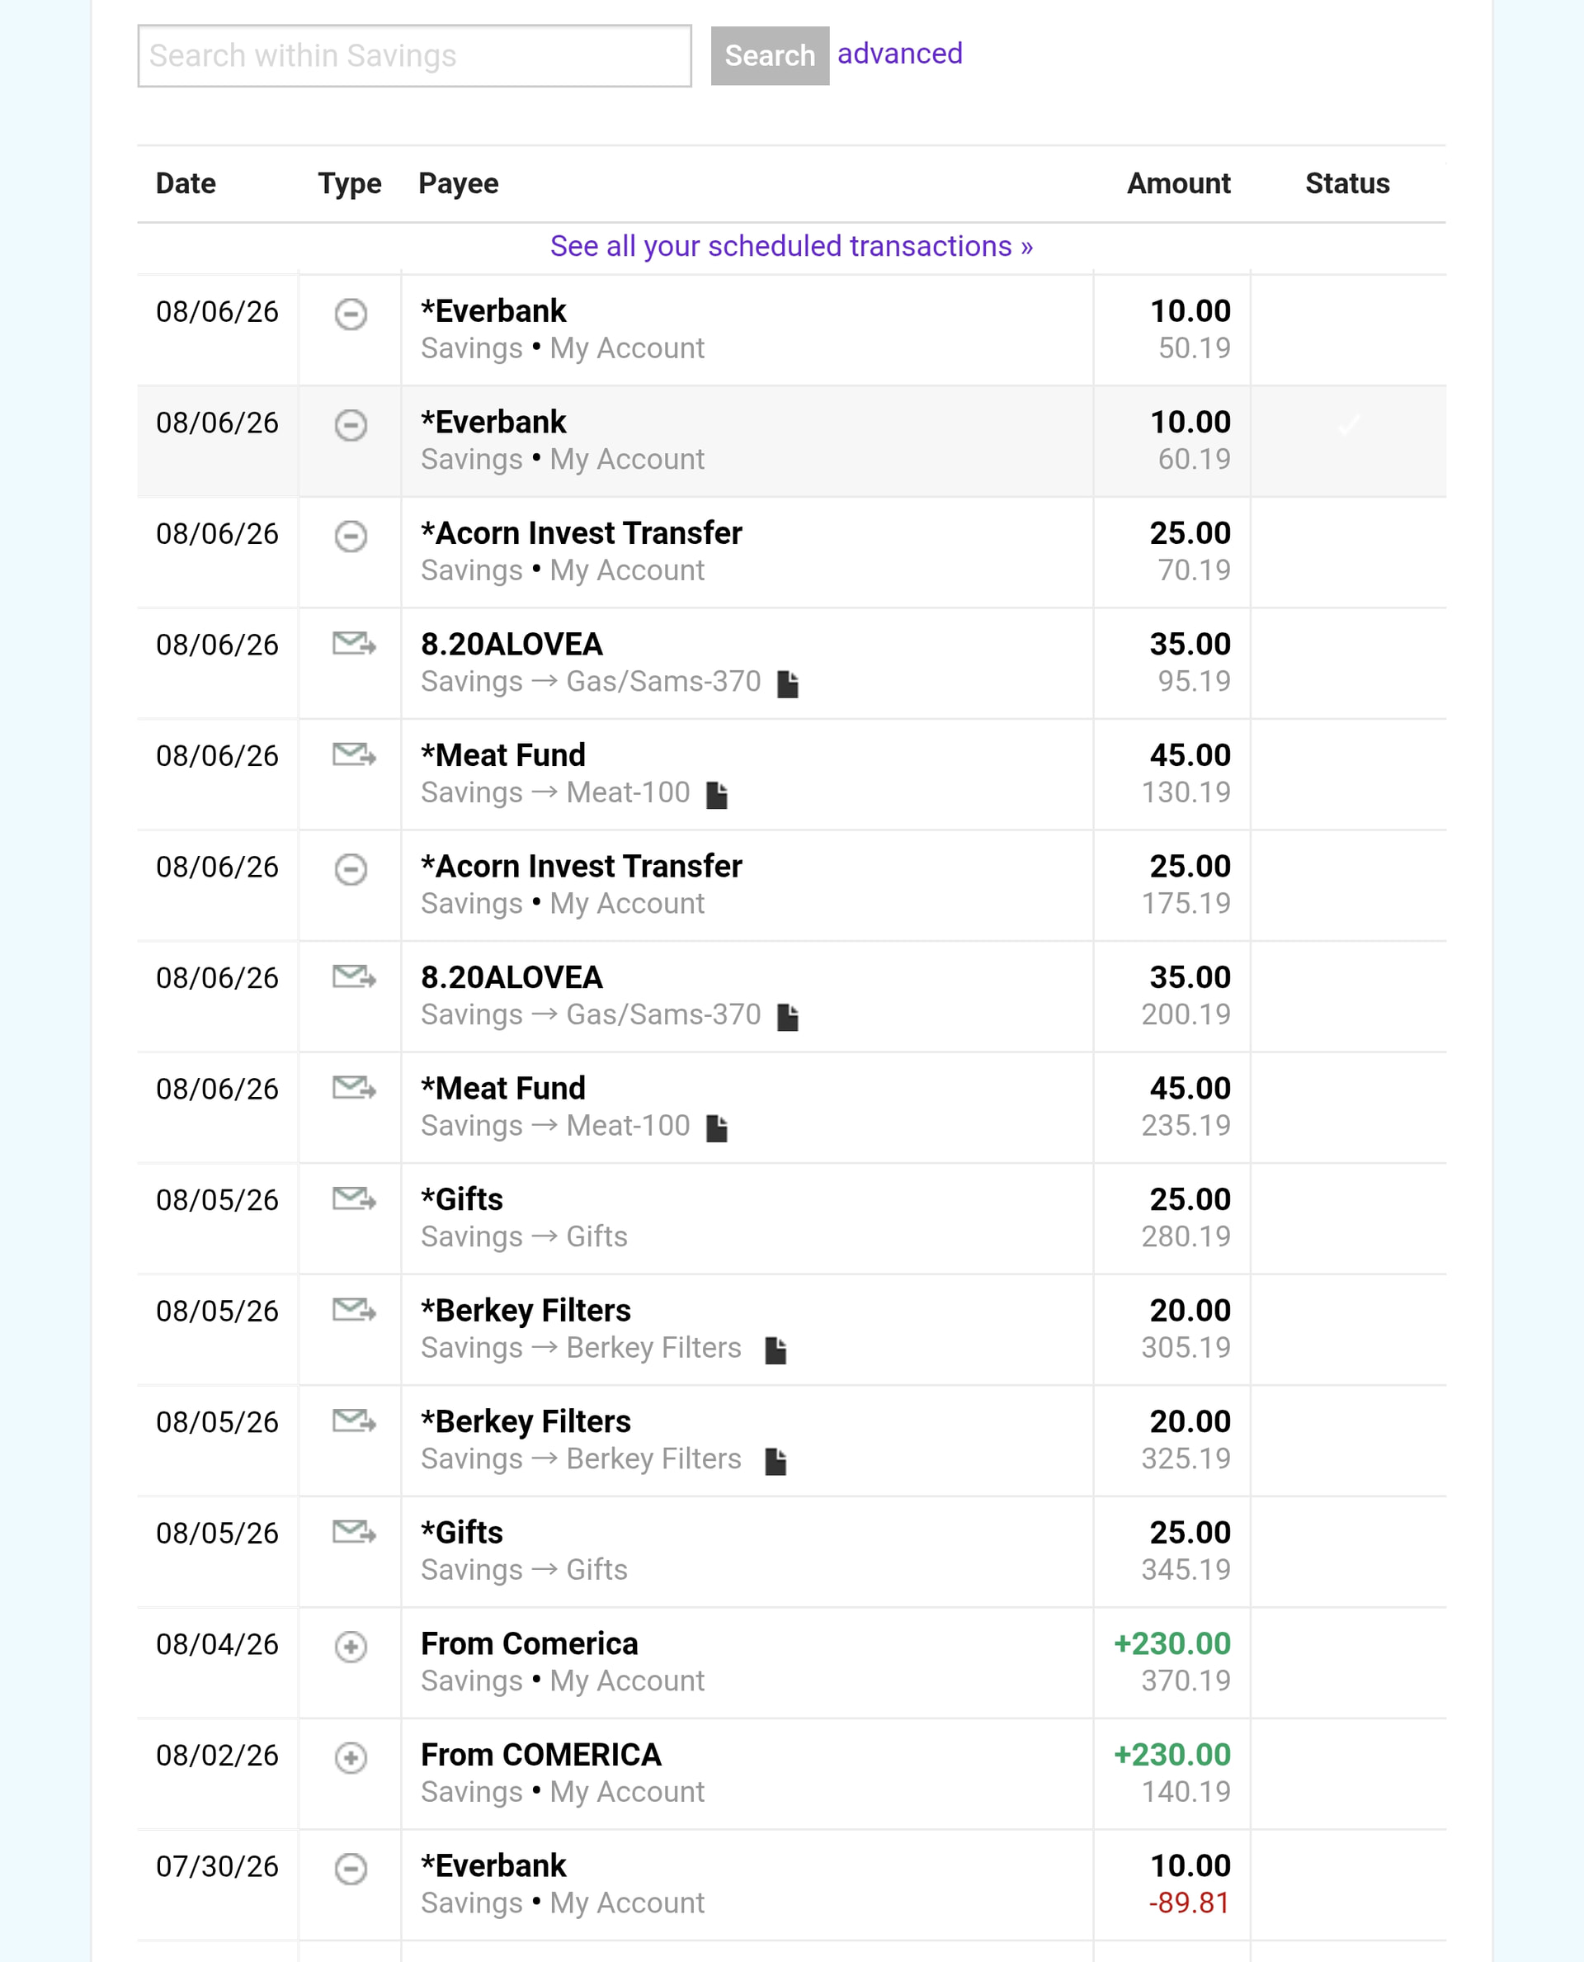Sort by Amount column header
The height and width of the screenshot is (1962, 1584).
pyautogui.click(x=1178, y=183)
